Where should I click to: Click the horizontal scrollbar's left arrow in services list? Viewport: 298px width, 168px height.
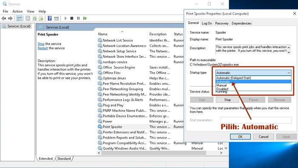[x=99, y=153]
